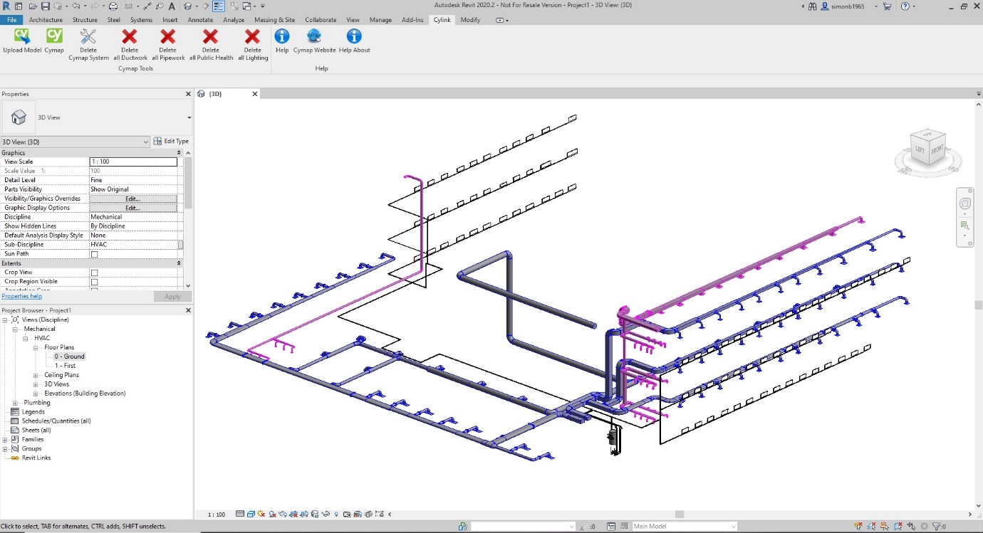Viewport: 983px width, 533px height.
Task: Launch Cymap from the ribbon
Action: point(54,36)
